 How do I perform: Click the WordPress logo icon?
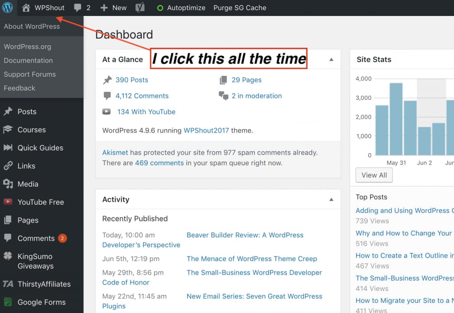[x=8, y=8]
